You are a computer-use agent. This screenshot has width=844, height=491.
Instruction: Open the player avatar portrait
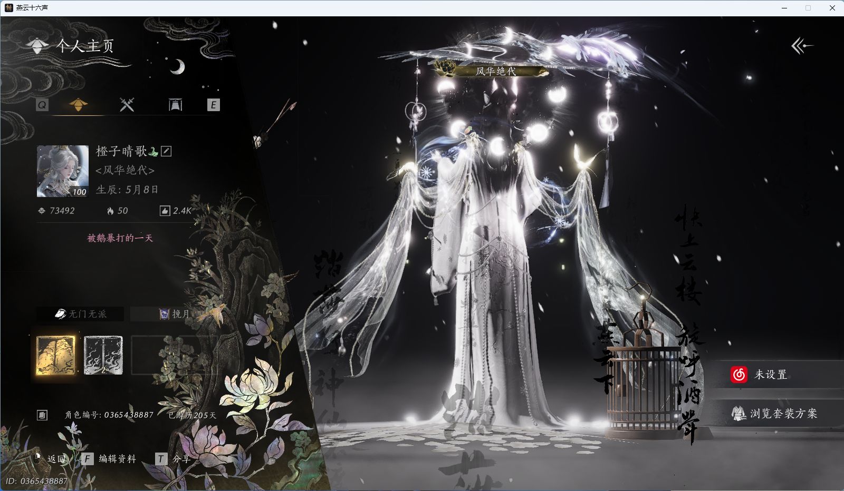tap(63, 171)
